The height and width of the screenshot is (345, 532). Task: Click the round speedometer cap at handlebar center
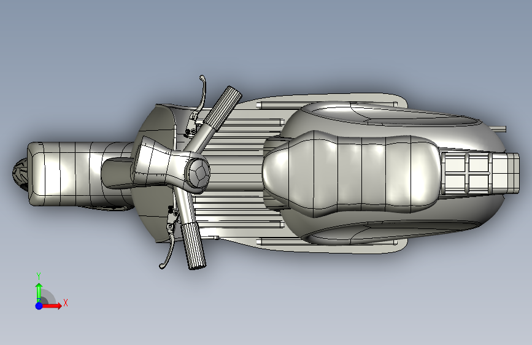click(198, 172)
